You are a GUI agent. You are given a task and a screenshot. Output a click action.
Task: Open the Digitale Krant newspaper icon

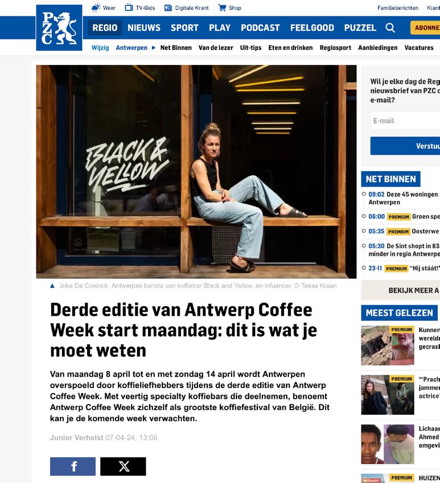[168, 8]
